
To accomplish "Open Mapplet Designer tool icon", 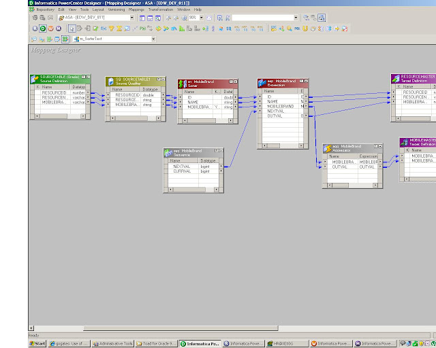I will (57, 39).
